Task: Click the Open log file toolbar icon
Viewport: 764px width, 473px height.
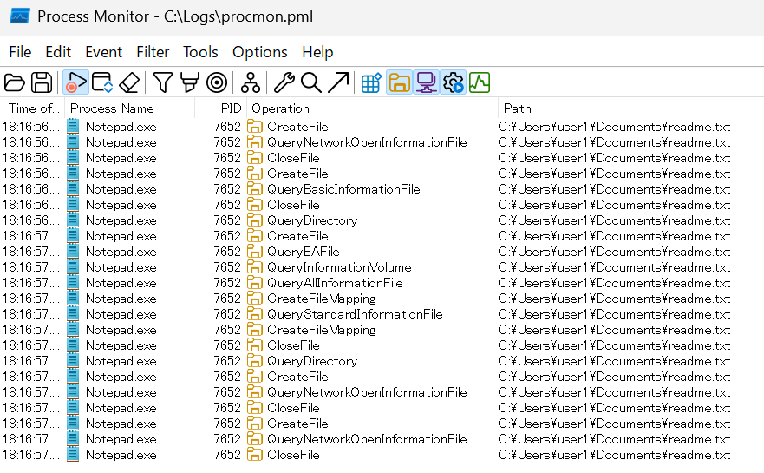Action: pos(15,82)
